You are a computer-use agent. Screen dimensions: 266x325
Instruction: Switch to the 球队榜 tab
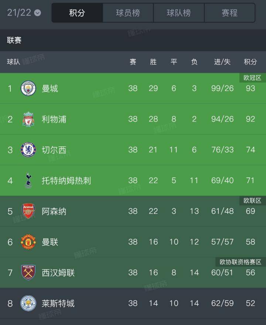(x=179, y=13)
